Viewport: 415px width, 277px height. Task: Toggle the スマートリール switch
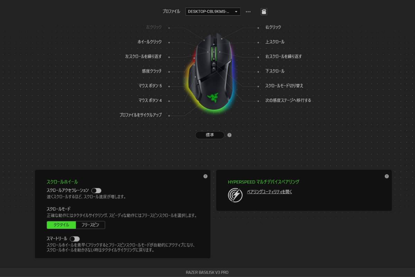pos(75,239)
